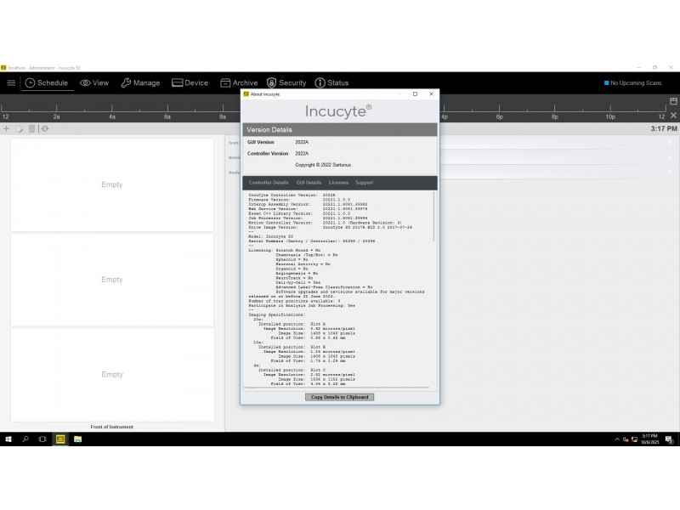680x510 pixels.
Task: Click the 3:17 PM time label in toolbar
Action: pyautogui.click(x=664, y=129)
